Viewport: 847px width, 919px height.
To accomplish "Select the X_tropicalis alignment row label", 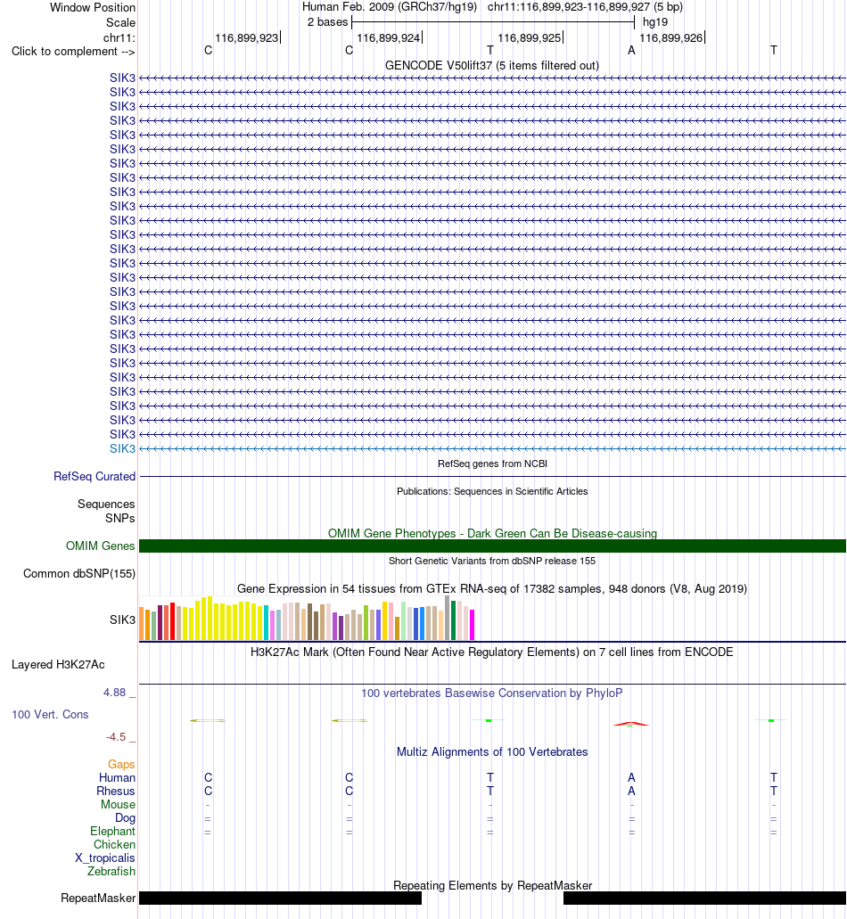I will 105,858.
